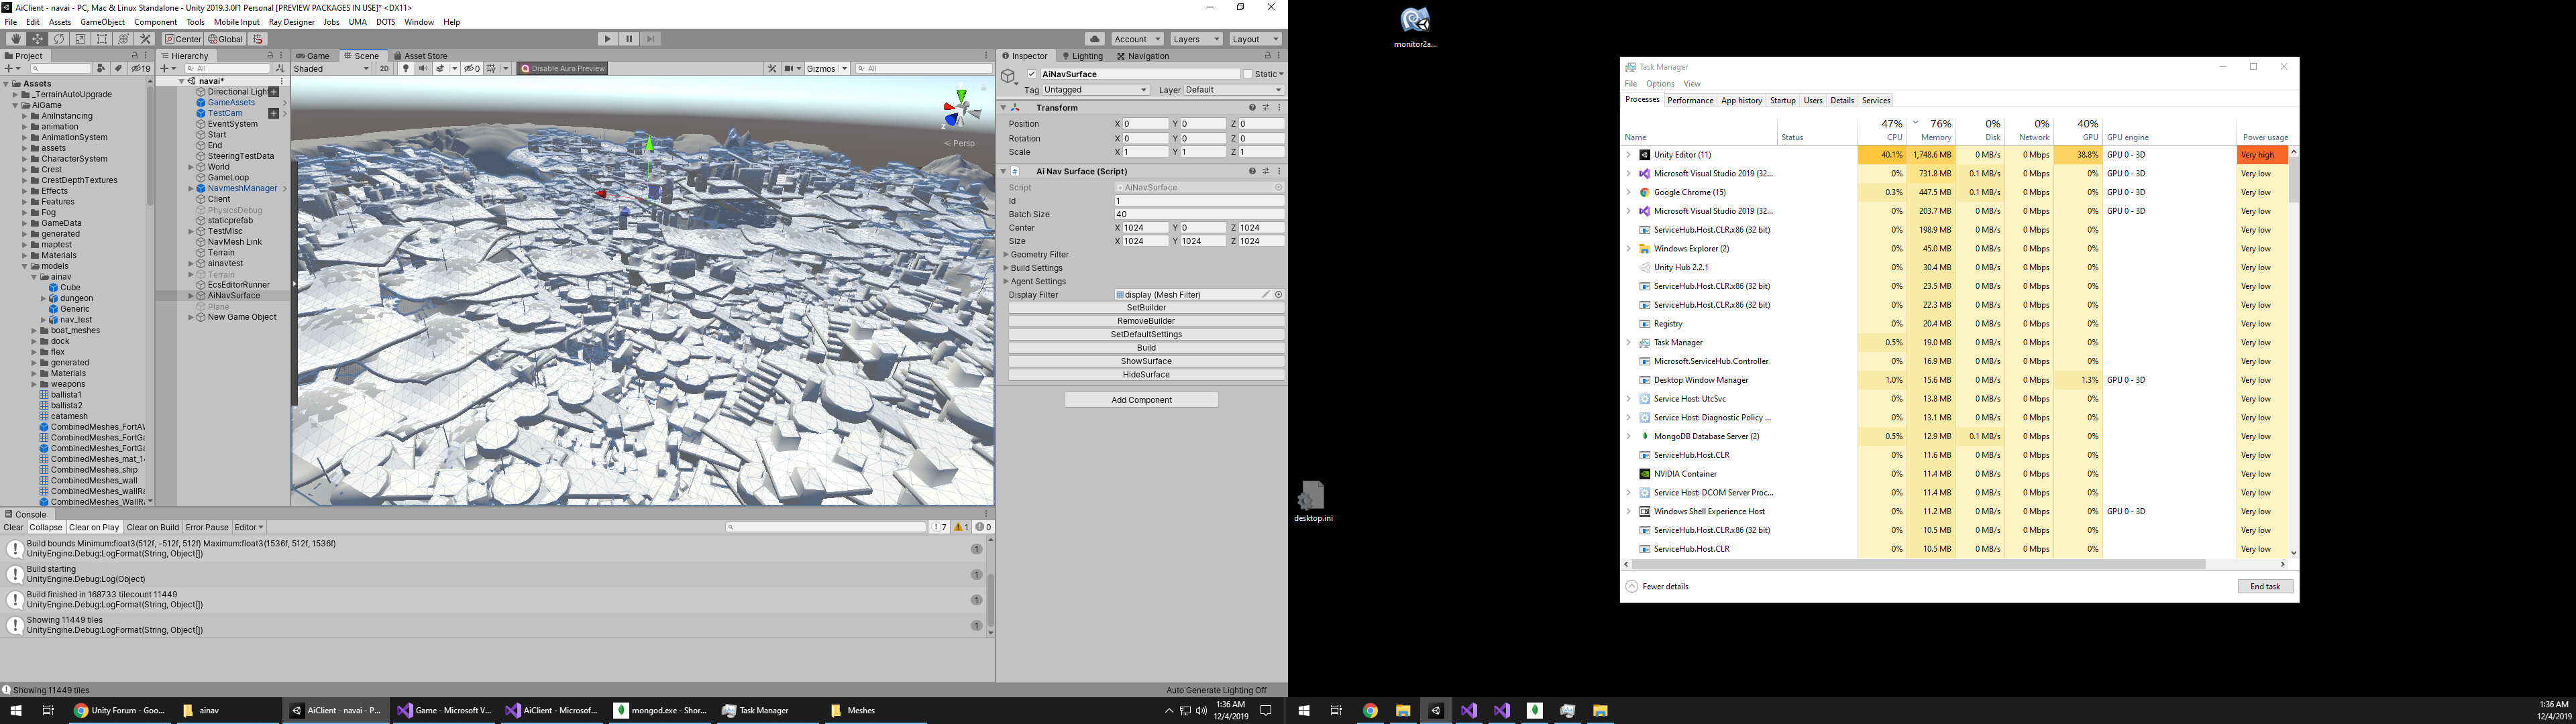Screen dimensions: 2576x724
Task: Switch the Scene view to 2D mode
Action: [x=385, y=68]
